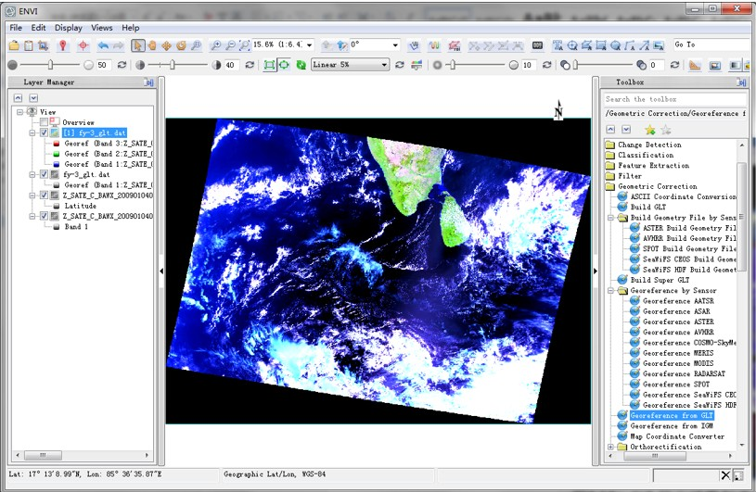Viewport: 756px width, 492px height.
Task: Select the Rectangle Annotation tool
Action: pos(601,45)
